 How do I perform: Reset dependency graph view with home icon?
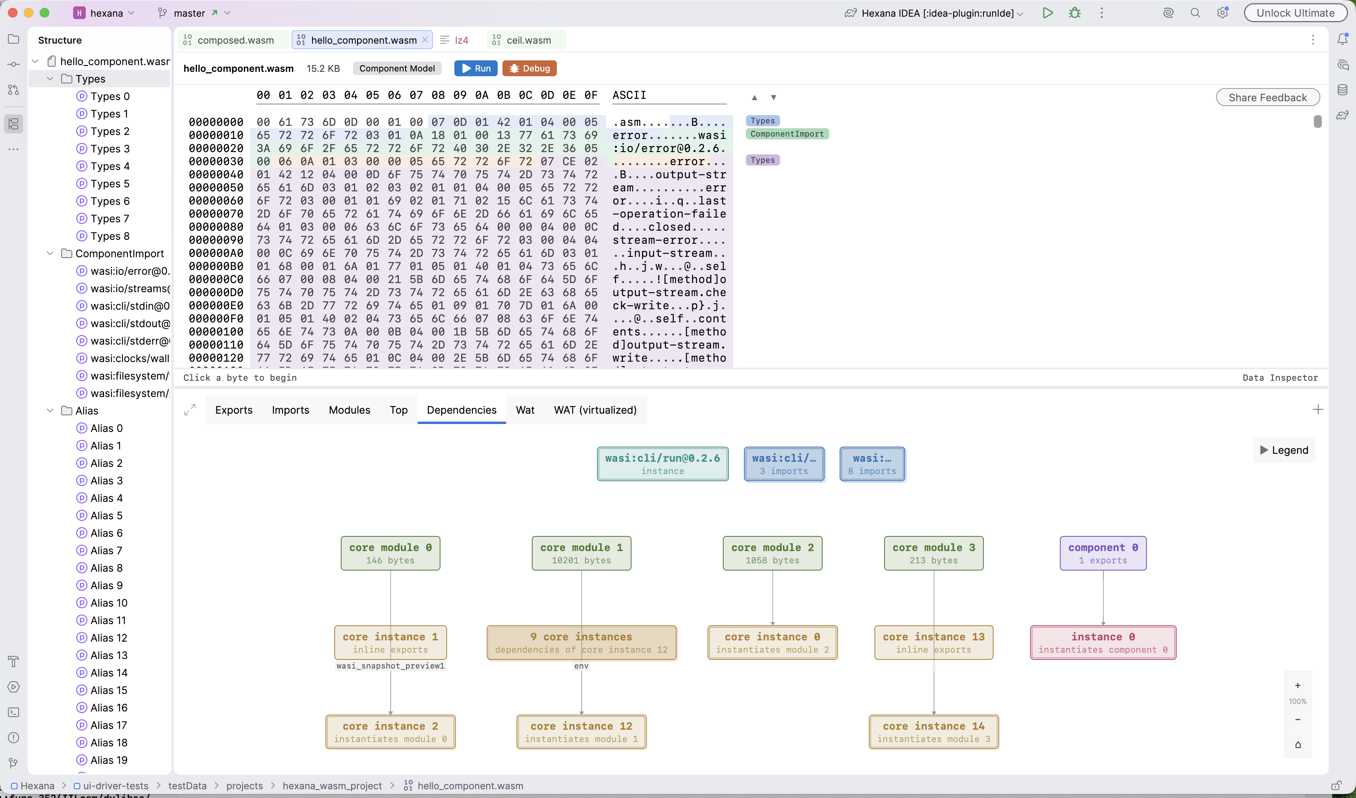coord(1298,745)
